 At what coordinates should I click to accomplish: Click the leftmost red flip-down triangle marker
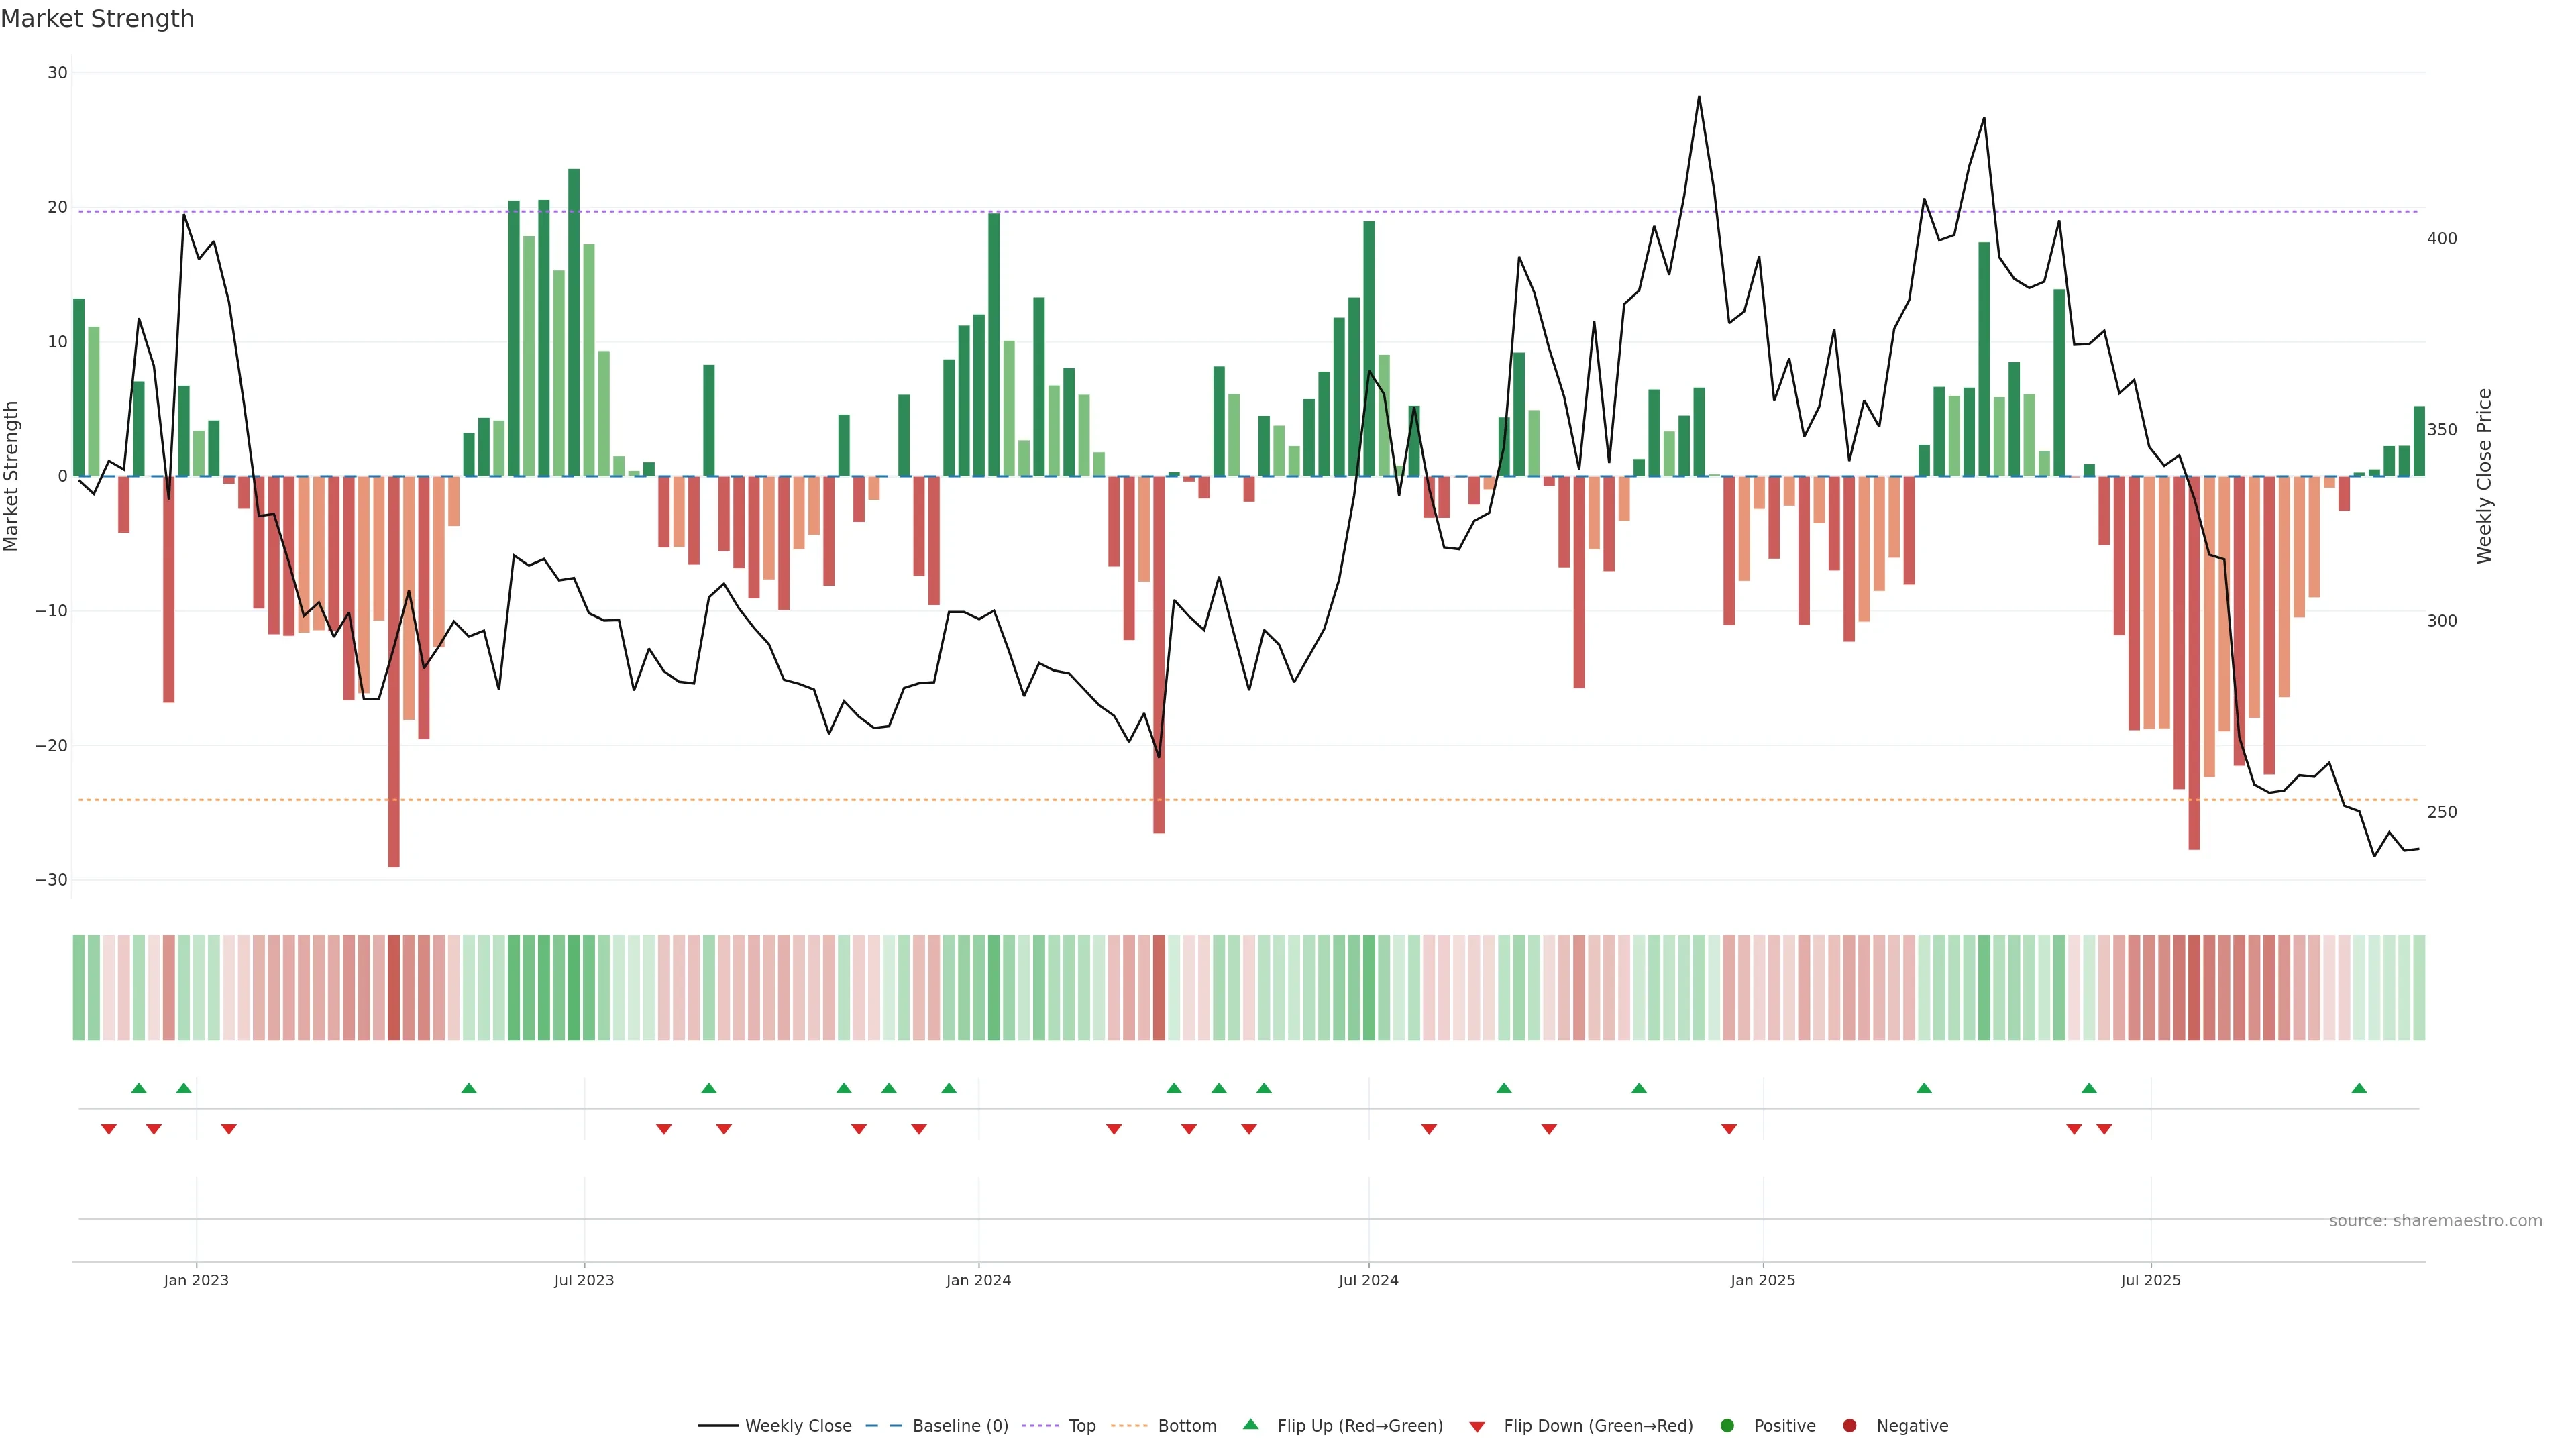[x=109, y=1129]
